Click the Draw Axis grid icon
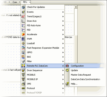The width and height of the screenshot is (107, 97). [23, 21]
